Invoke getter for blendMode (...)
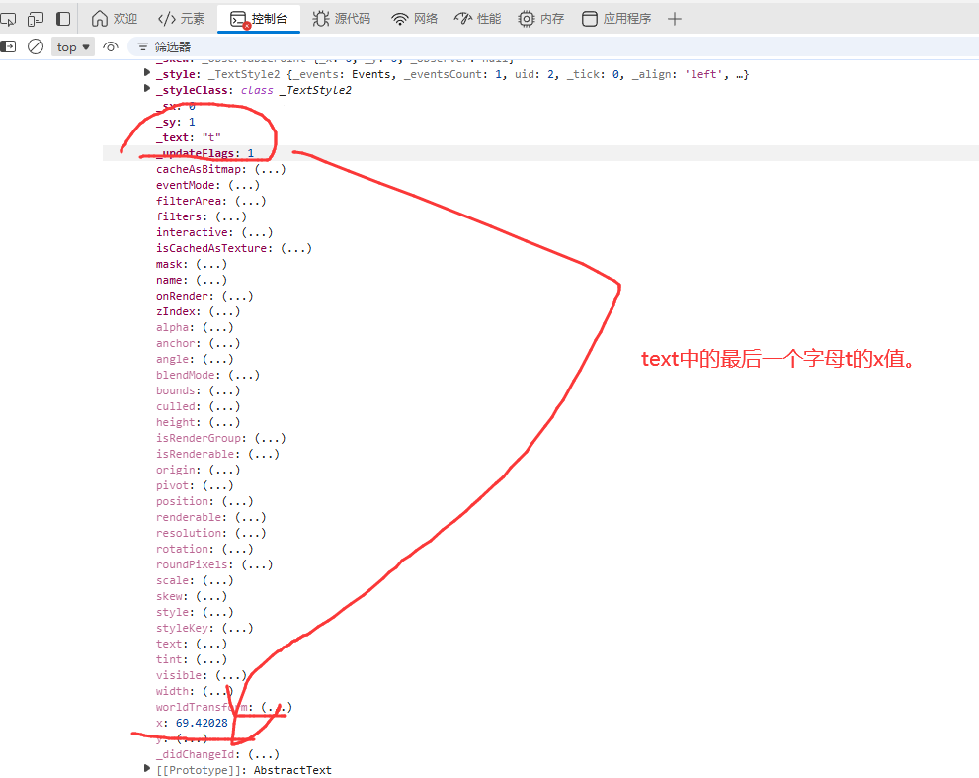This screenshot has height=778, width=979. point(243,375)
